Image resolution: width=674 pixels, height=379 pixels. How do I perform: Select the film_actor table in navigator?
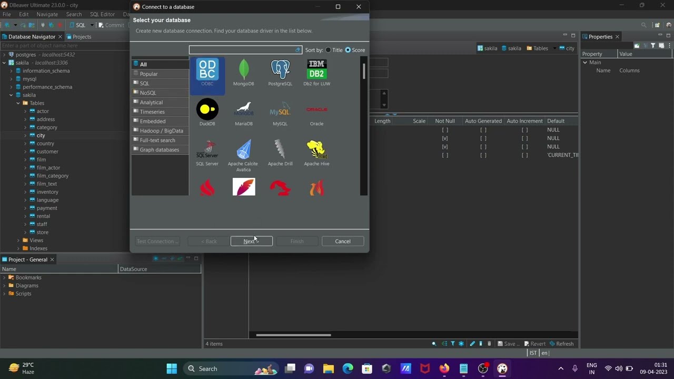pyautogui.click(x=48, y=168)
